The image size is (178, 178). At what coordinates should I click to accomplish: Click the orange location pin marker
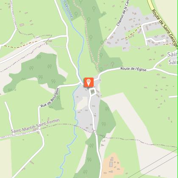pyautogui.click(x=89, y=82)
